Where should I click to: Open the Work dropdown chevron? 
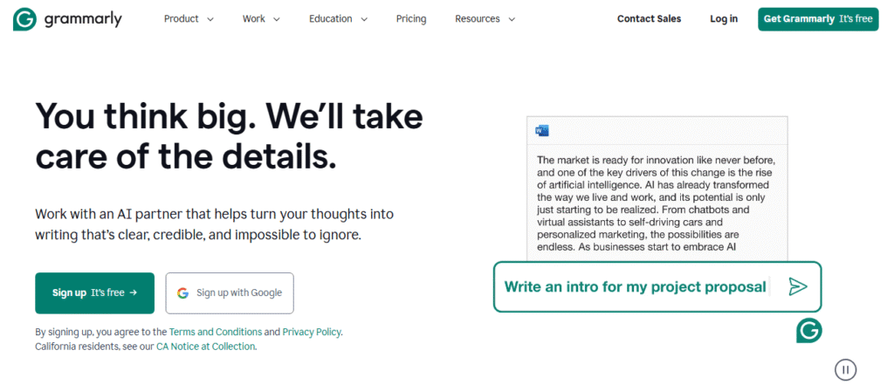click(277, 19)
